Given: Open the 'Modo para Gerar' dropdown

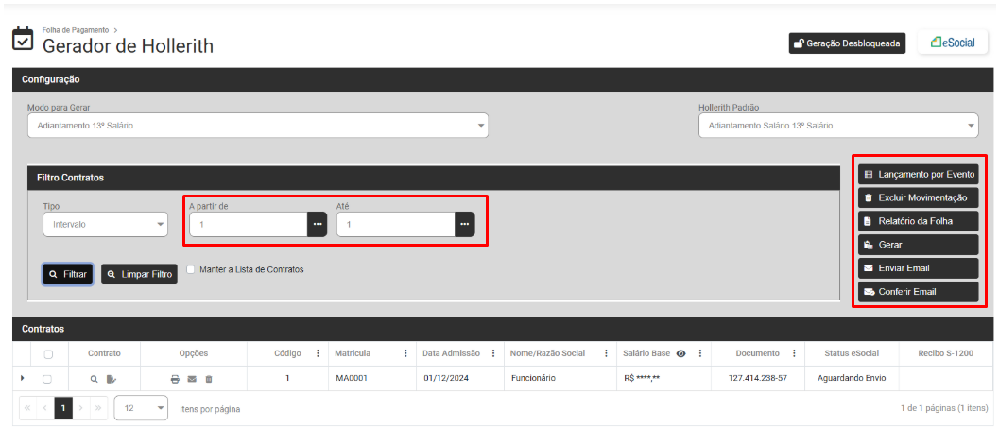Looking at the screenshot, I should tap(257, 126).
